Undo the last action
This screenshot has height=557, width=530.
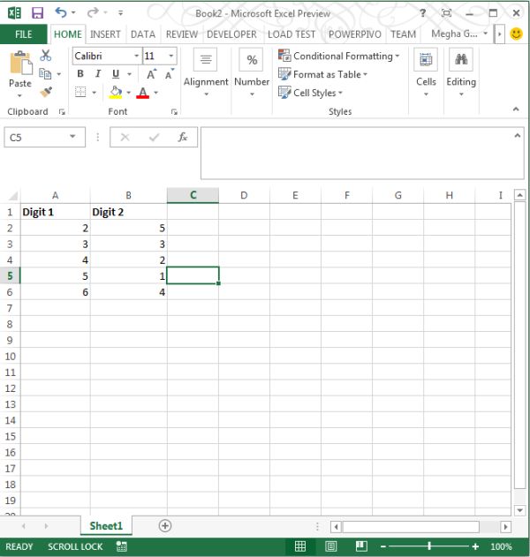click(x=61, y=12)
